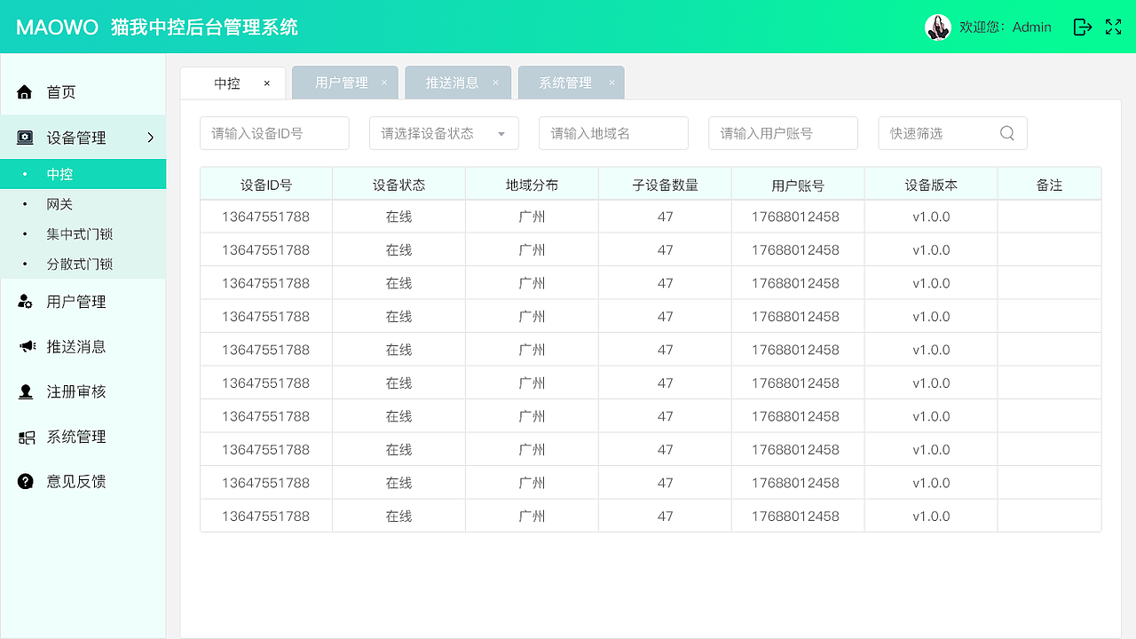Toggle fullscreen with the expand icon

point(1114,28)
